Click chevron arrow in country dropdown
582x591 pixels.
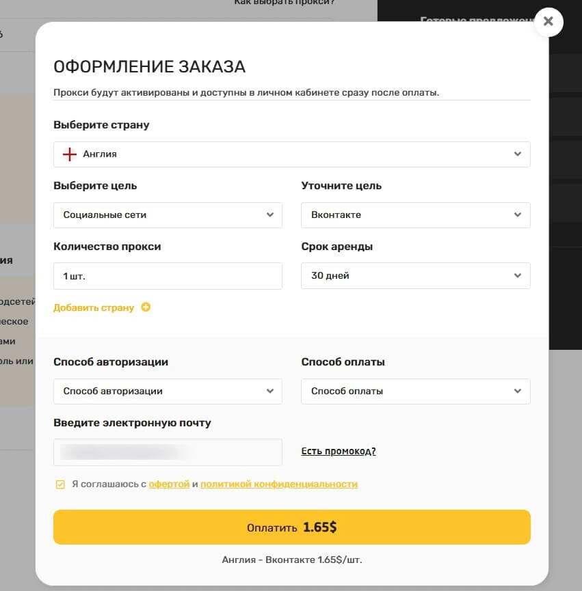click(518, 154)
